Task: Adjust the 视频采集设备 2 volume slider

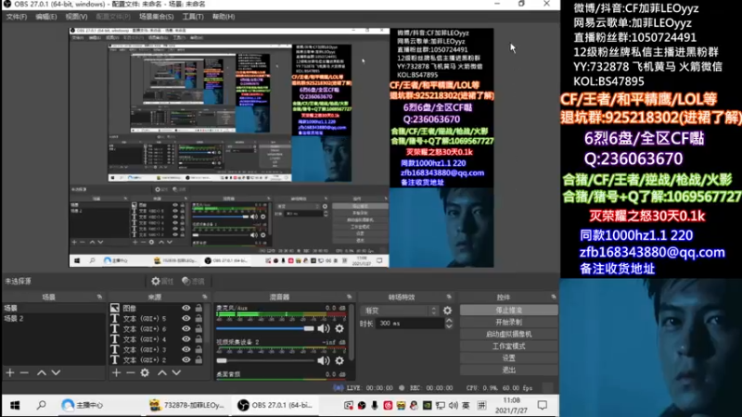Action: point(265,360)
